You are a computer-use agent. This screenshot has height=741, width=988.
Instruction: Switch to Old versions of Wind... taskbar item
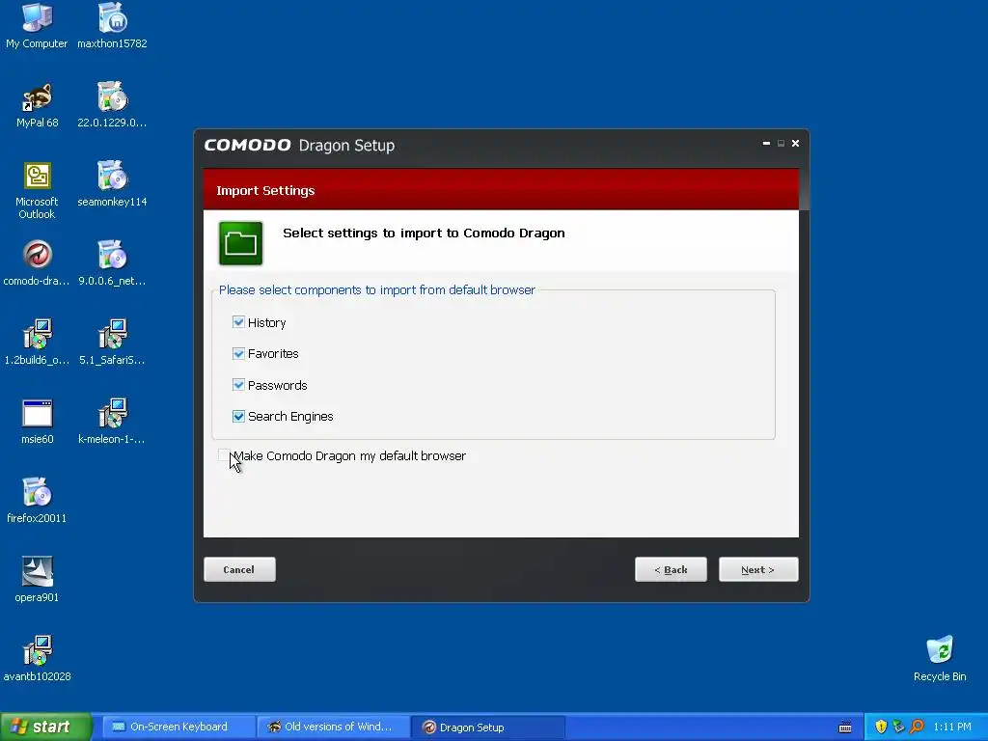333,727
